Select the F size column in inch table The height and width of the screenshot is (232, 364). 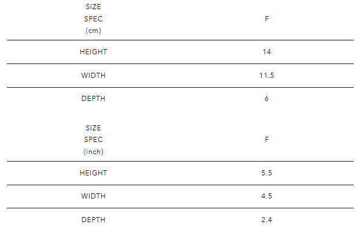click(x=267, y=140)
